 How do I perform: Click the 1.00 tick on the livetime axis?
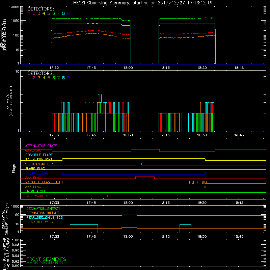click(16, 240)
